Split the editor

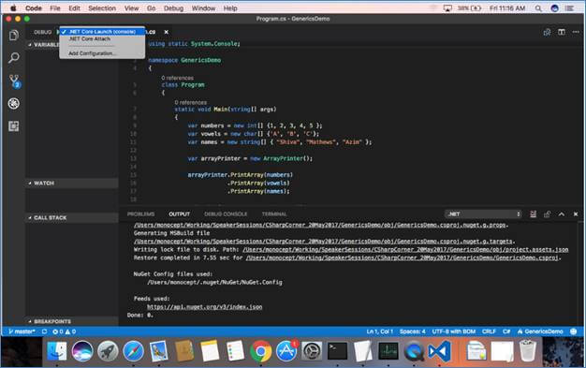(x=562, y=32)
